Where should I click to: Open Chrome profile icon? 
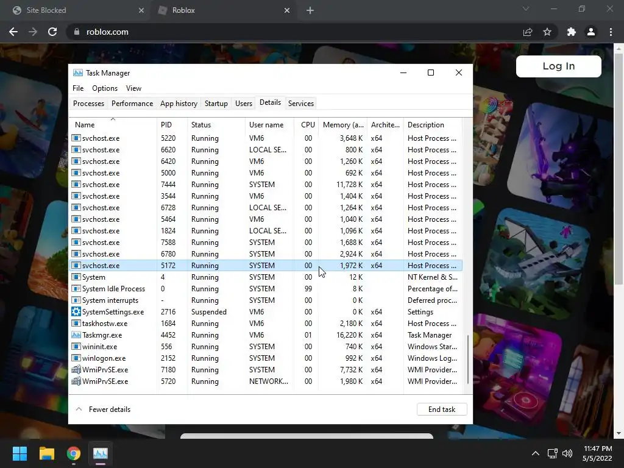(x=591, y=32)
